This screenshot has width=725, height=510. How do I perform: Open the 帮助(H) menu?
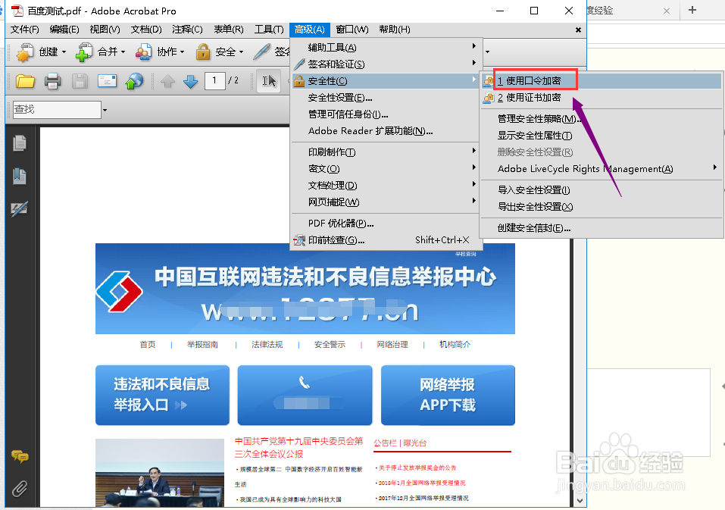pyautogui.click(x=393, y=30)
